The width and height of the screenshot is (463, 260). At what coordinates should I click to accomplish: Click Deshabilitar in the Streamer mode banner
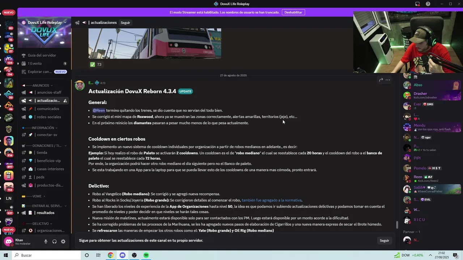click(293, 12)
